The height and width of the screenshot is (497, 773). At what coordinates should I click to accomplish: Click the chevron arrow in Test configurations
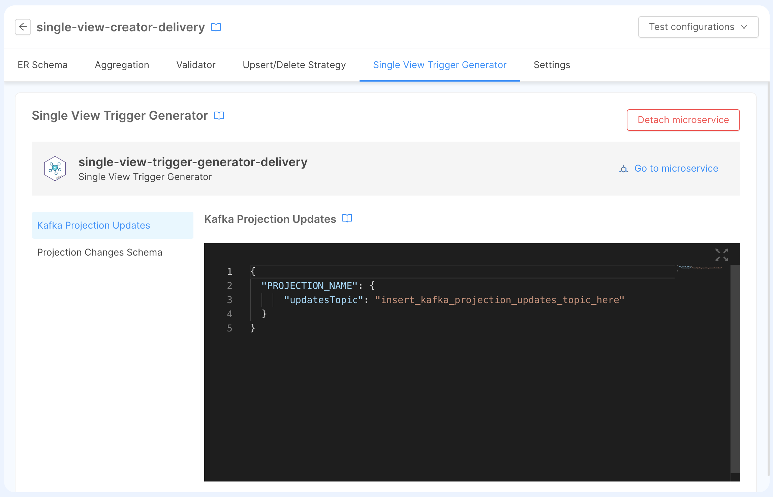coord(744,27)
